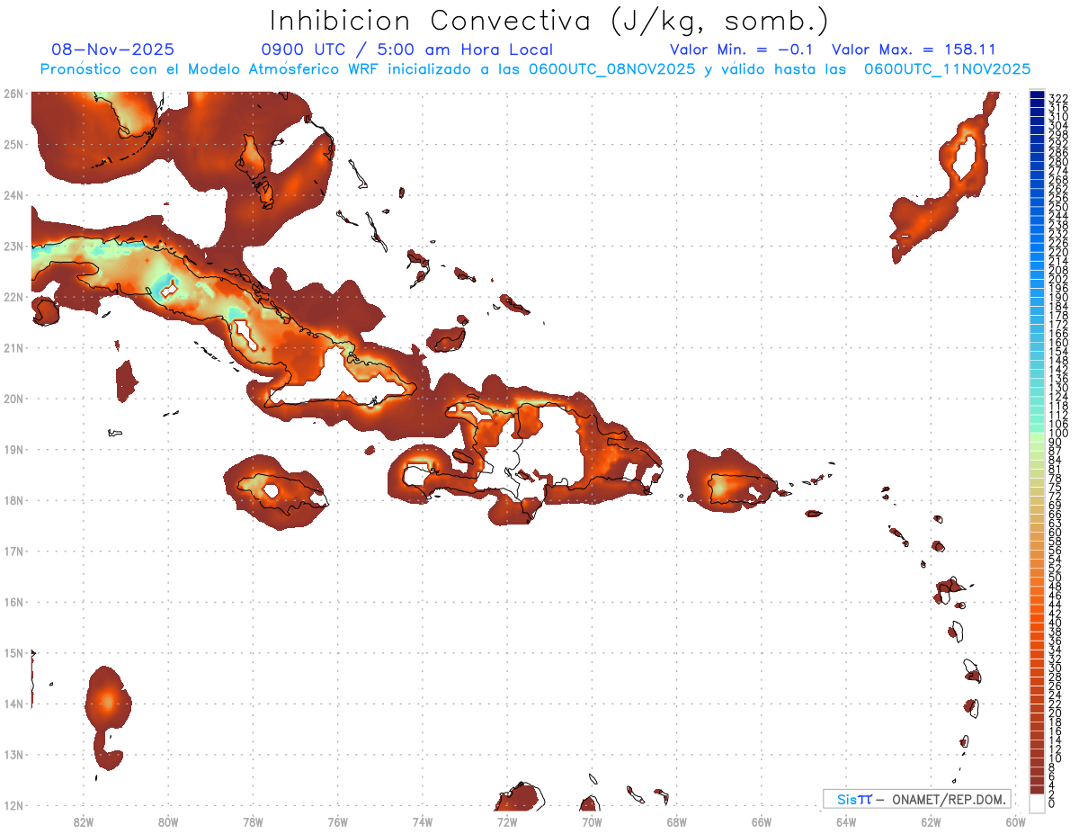Click the 18N latitude label
The height and width of the screenshot is (834, 1079).
13,500
